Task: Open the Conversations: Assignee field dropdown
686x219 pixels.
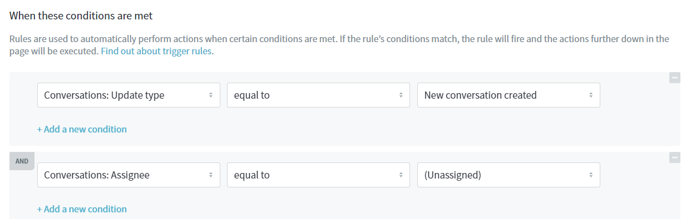Action: pyautogui.click(x=129, y=175)
